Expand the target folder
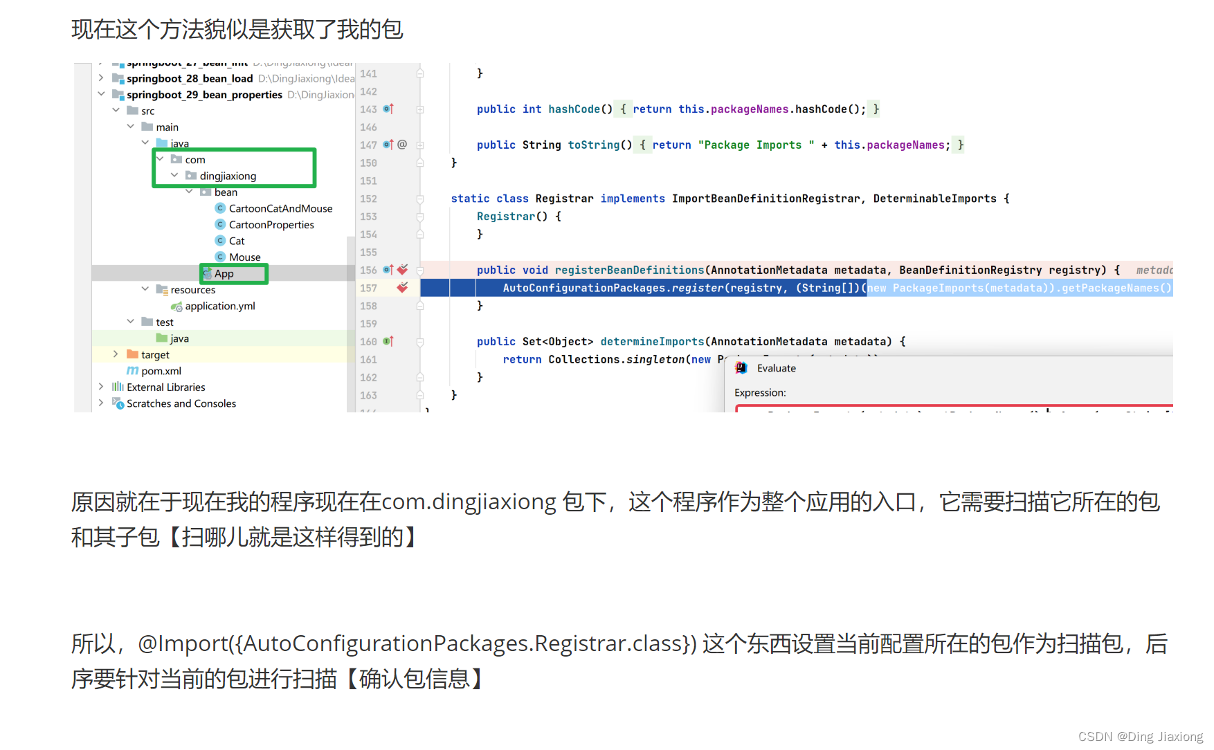 (x=116, y=354)
